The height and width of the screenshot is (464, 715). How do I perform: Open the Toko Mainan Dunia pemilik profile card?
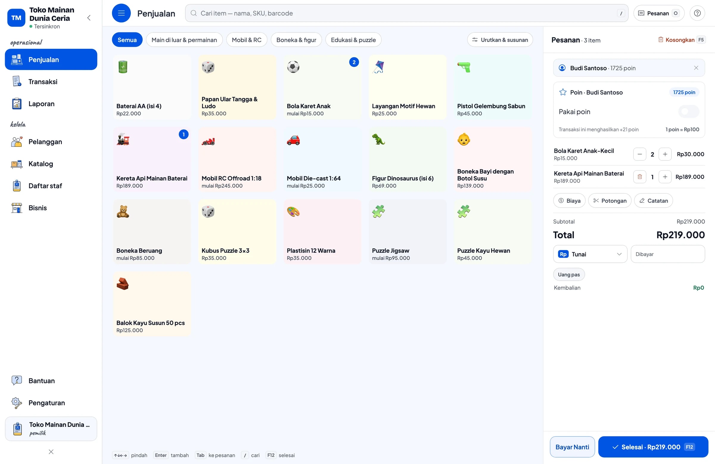pyautogui.click(x=51, y=429)
